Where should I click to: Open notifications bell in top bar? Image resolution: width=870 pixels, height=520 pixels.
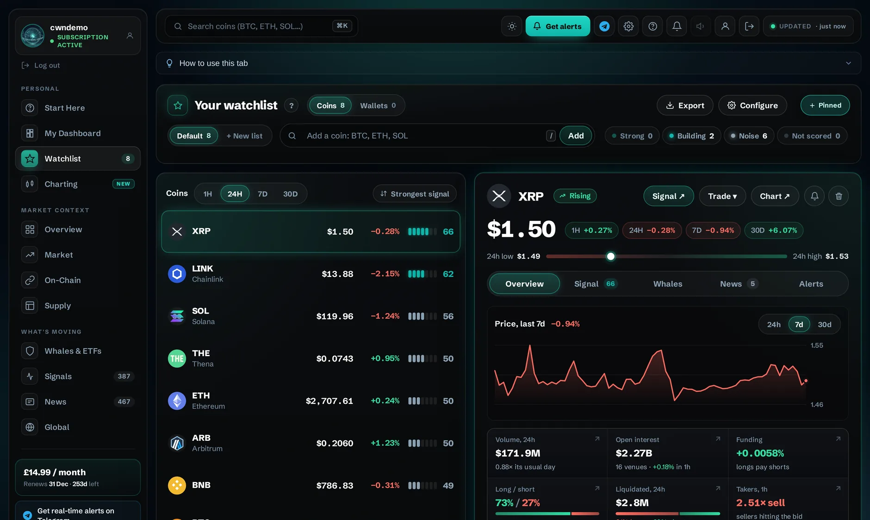677,26
